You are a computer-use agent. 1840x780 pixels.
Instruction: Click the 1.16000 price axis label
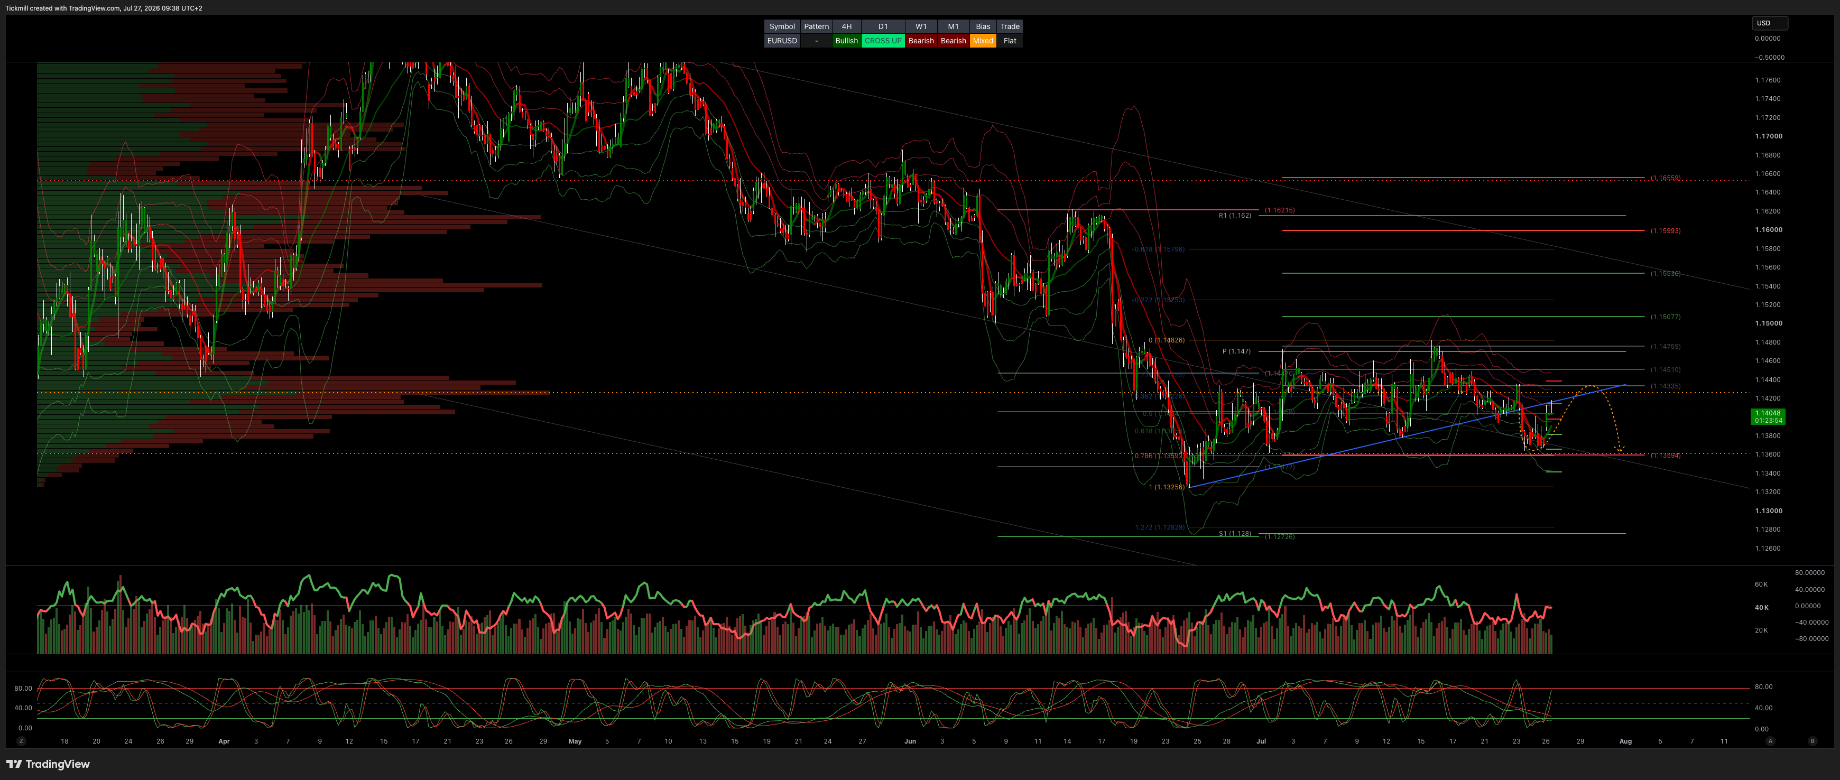coord(1768,229)
